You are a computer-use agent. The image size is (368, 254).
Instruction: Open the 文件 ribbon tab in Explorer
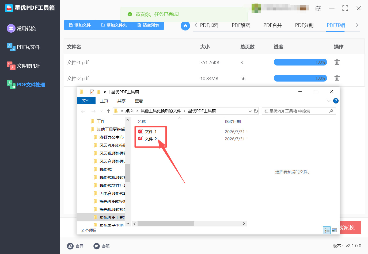(x=86, y=101)
